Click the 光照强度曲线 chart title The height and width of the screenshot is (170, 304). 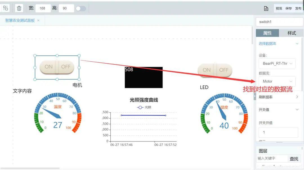pyautogui.click(x=144, y=100)
